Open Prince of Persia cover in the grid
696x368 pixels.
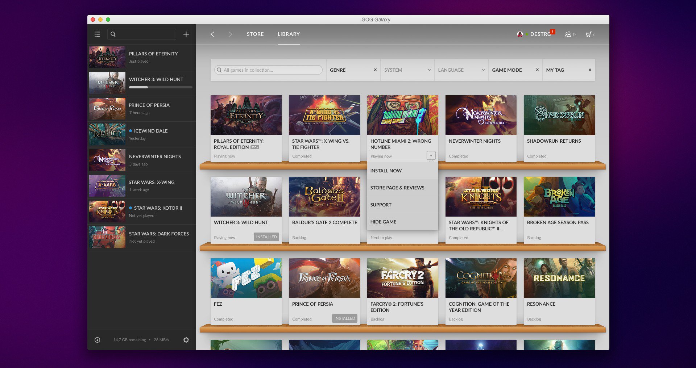point(324,278)
